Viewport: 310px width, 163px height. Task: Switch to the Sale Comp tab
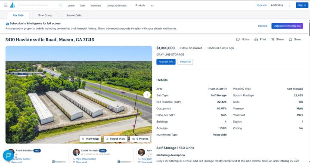[x=45, y=15]
